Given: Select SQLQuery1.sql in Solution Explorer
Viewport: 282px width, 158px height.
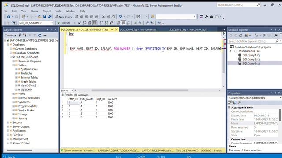Looking at the screenshot, I should point(251,55).
